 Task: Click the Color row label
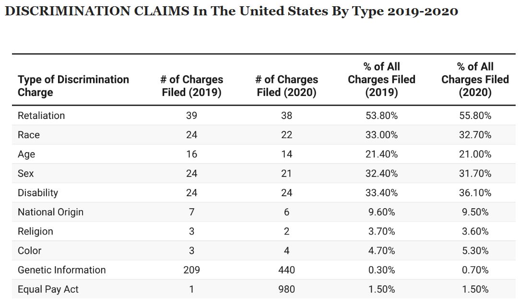click(x=30, y=250)
